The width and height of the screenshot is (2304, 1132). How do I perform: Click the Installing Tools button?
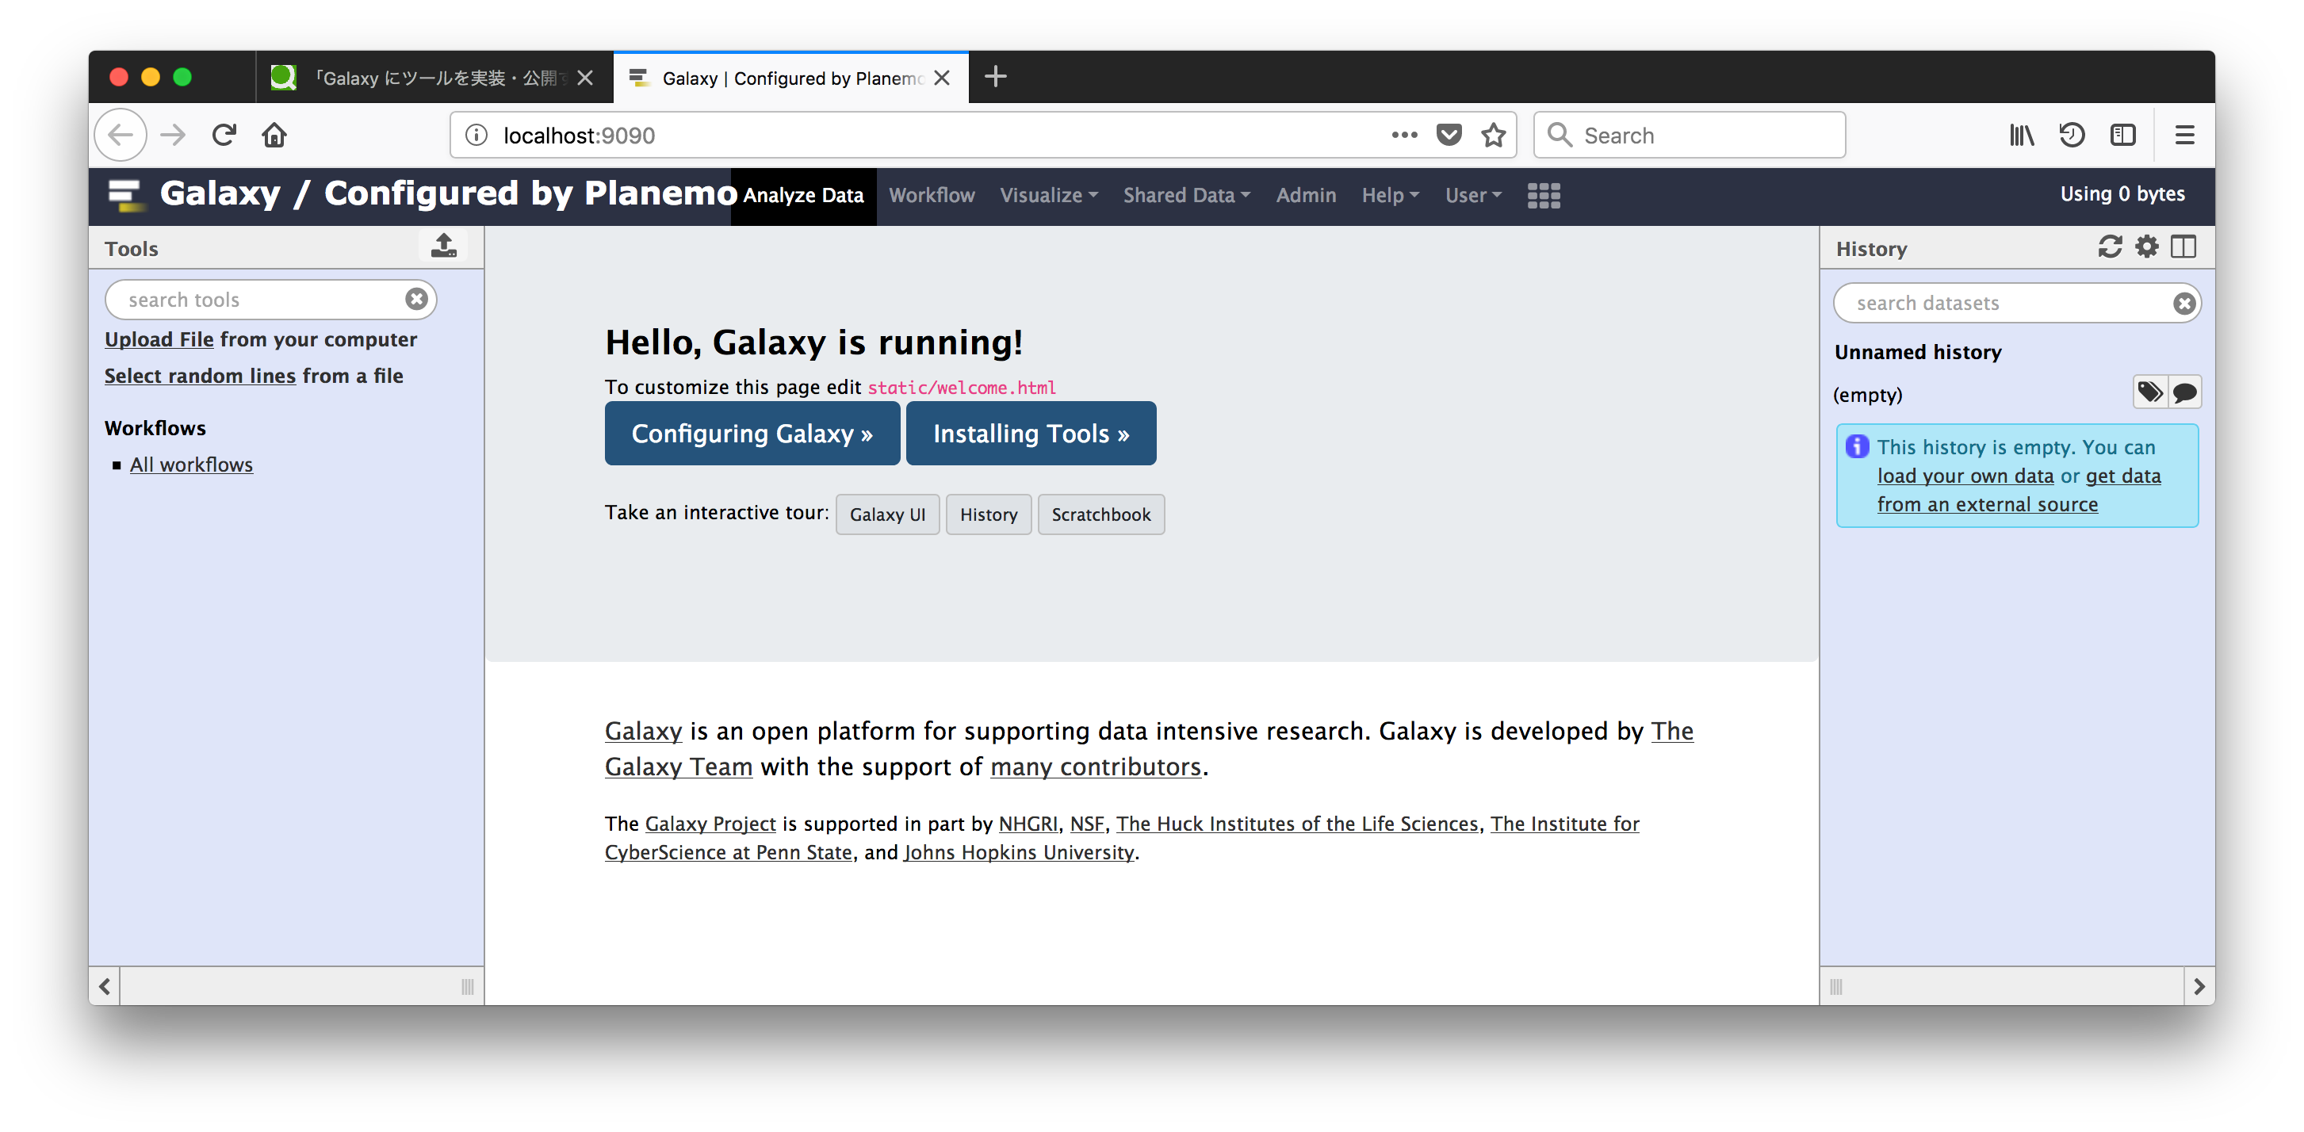click(1031, 434)
